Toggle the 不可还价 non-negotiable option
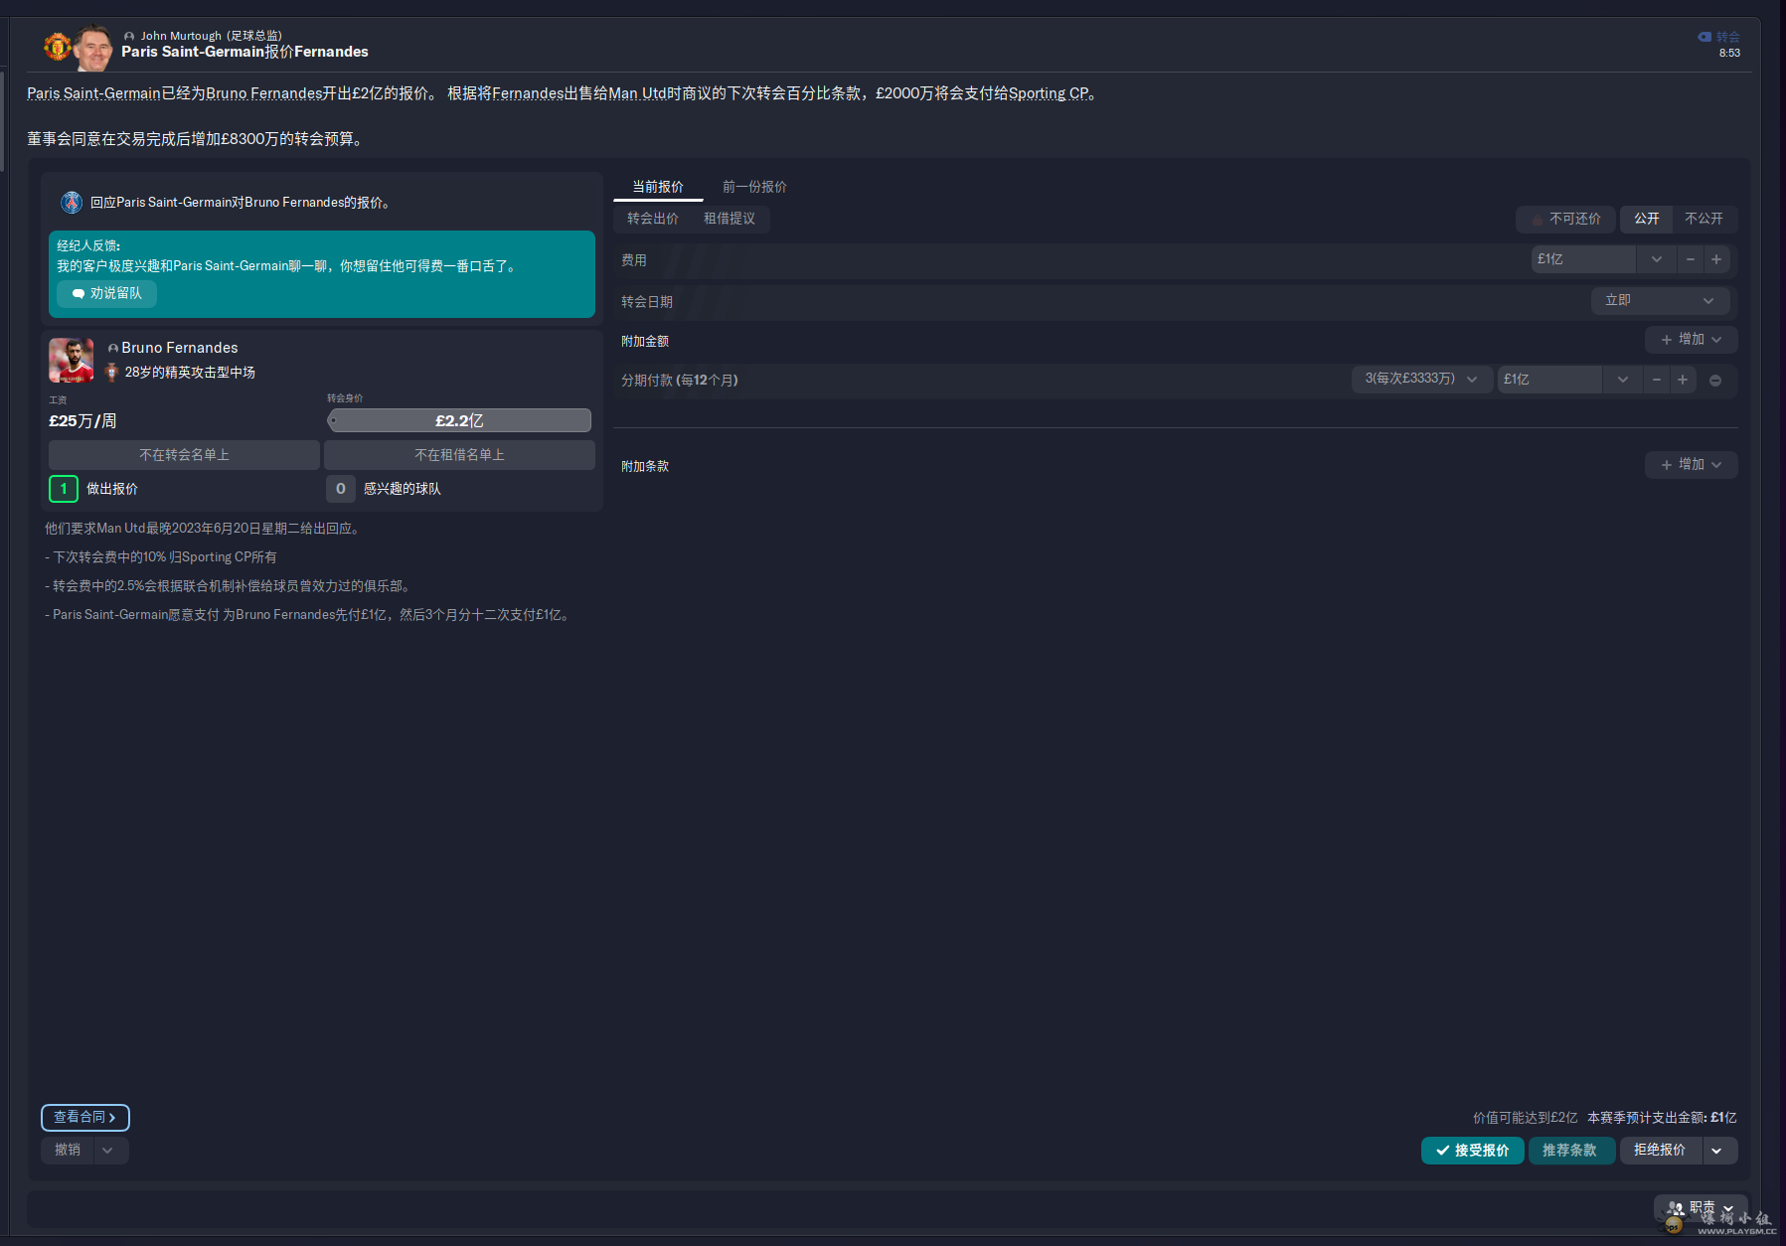The width and height of the screenshot is (1786, 1246). point(1566,219)
